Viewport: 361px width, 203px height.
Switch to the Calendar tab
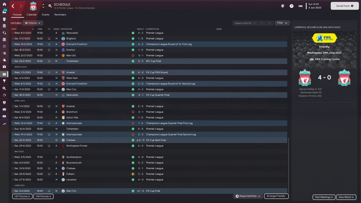point(32,15)
